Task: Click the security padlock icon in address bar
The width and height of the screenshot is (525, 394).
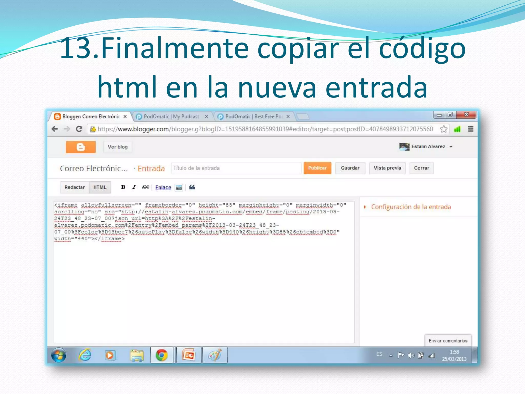Action: 93,129
